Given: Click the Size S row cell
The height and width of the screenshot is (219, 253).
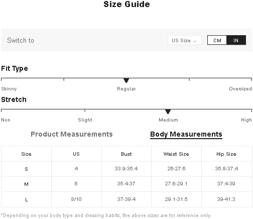Looking at the screenshot, I should [26, 169].
